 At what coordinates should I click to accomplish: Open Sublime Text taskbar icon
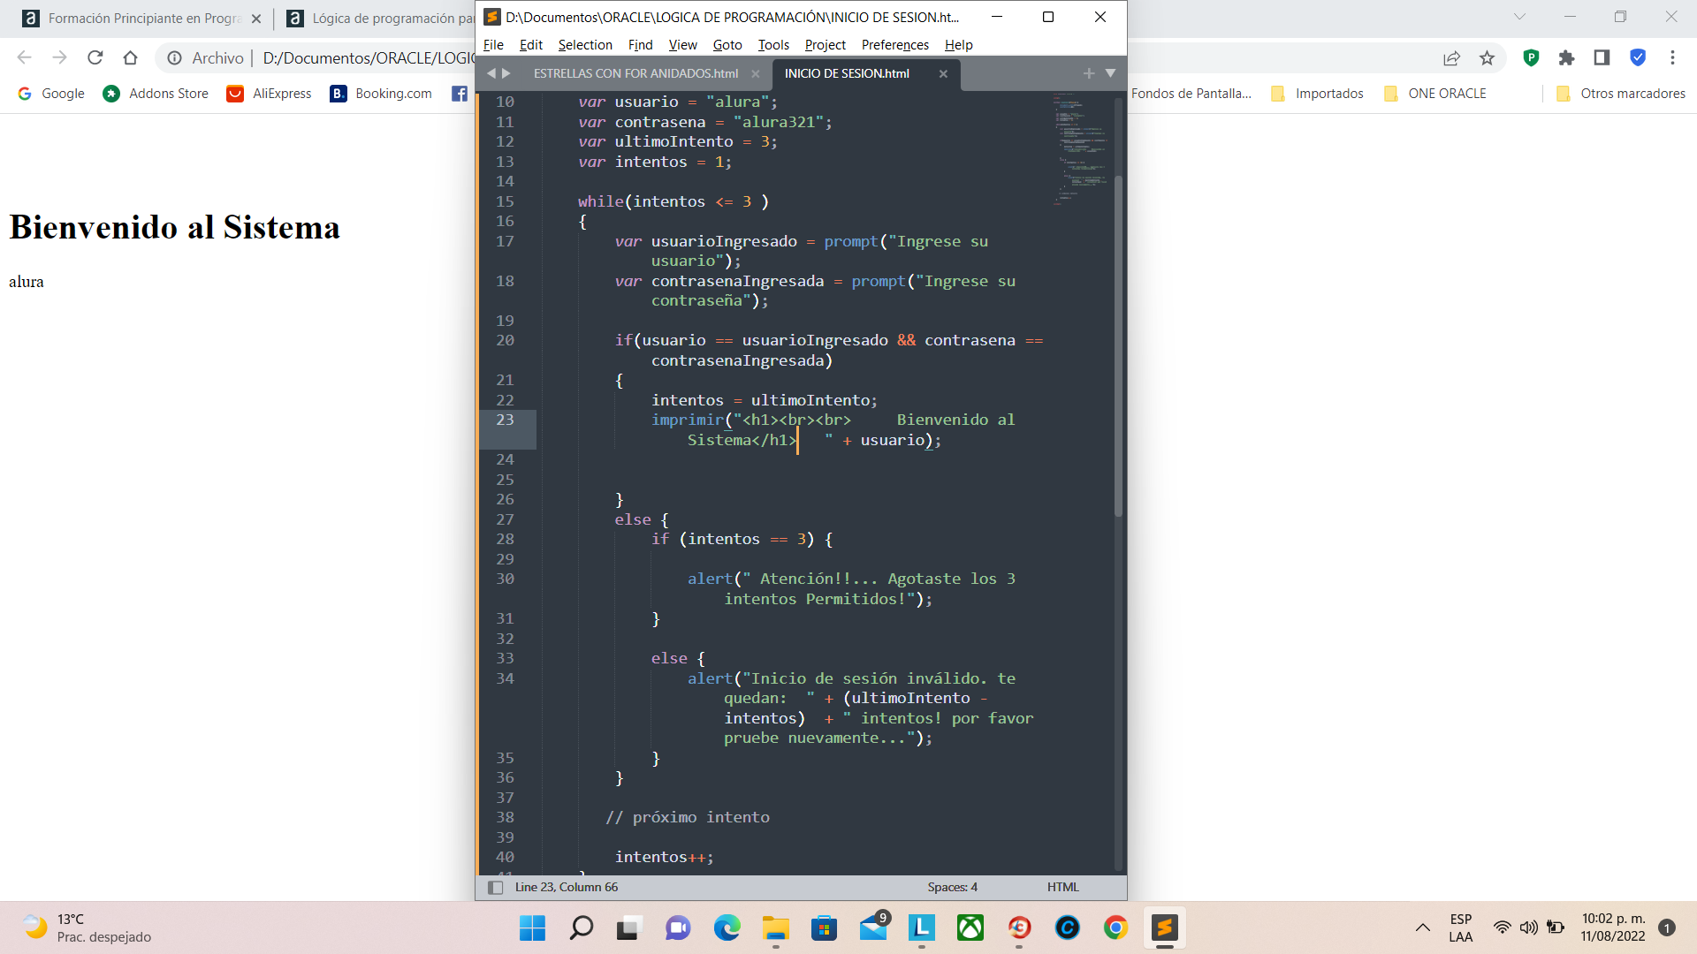click(x=1164, y=928)
